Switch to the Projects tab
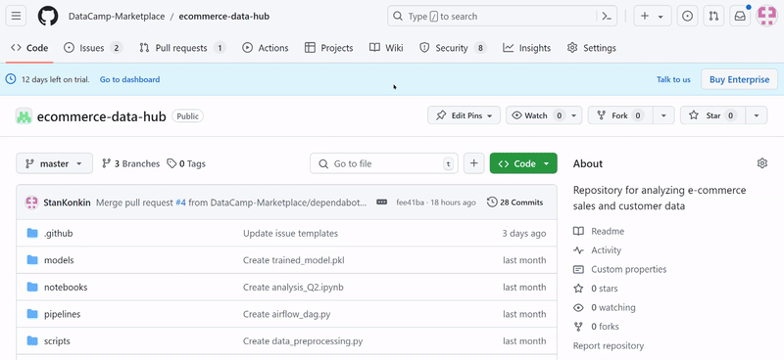 (328, 48)
